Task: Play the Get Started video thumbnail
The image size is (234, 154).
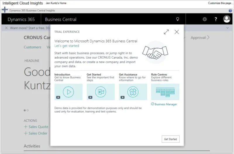Action: (x=101, y=92)
